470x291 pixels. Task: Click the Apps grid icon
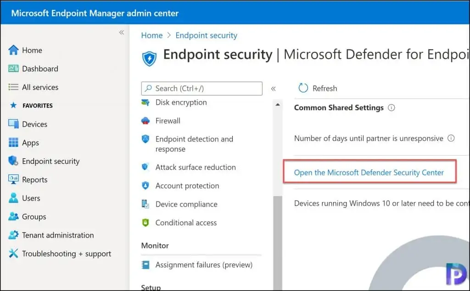[13, 143]
